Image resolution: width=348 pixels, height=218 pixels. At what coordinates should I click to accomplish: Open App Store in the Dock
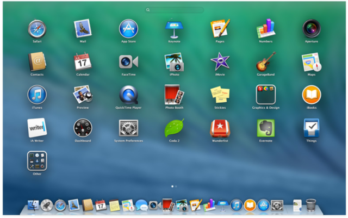coord(263,205)
